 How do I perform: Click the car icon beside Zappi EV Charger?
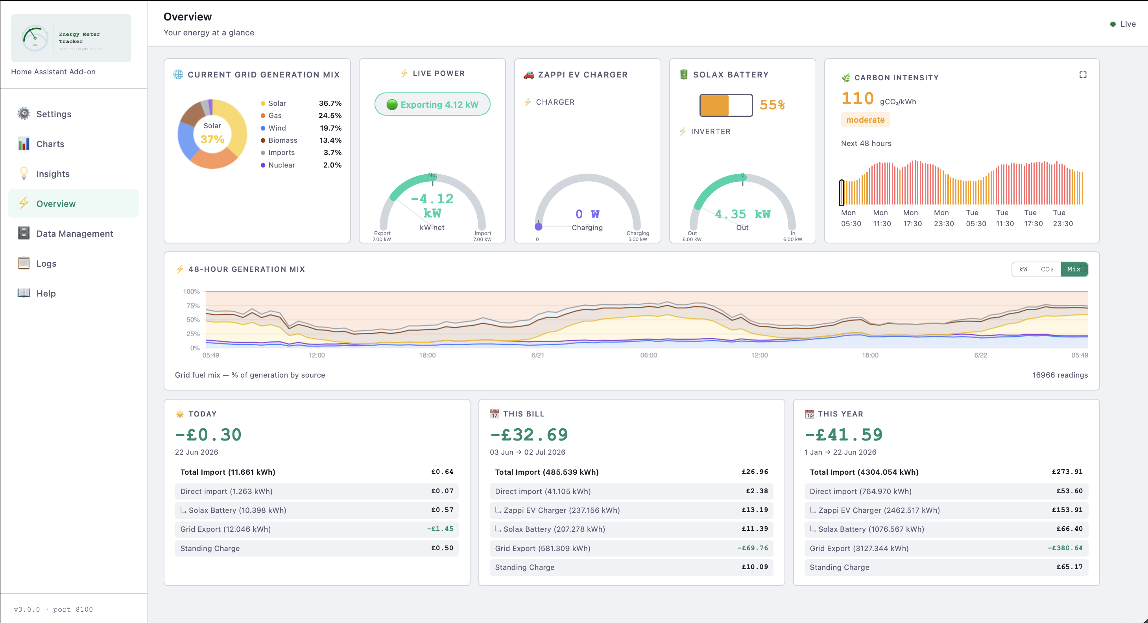[x=528, y=75]
